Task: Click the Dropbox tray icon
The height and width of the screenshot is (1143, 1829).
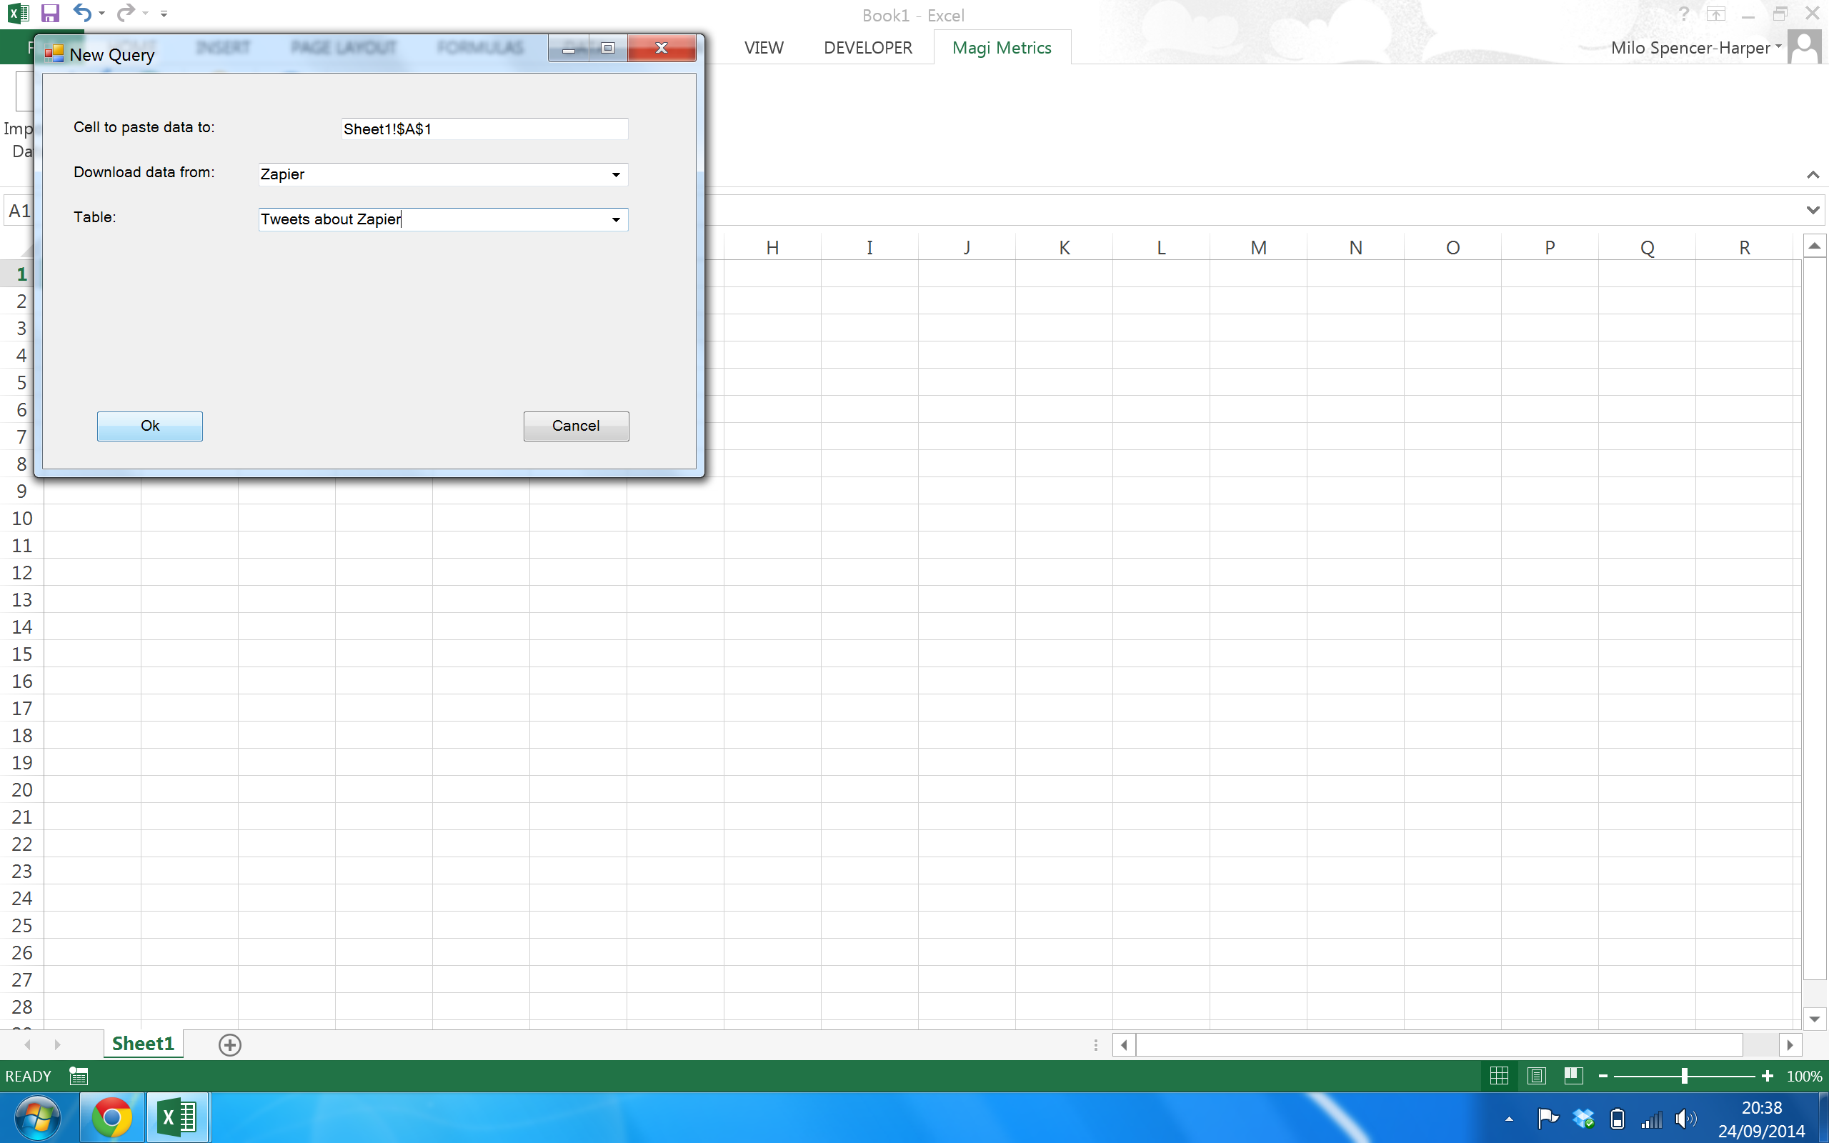Action: (1583, 1118)
